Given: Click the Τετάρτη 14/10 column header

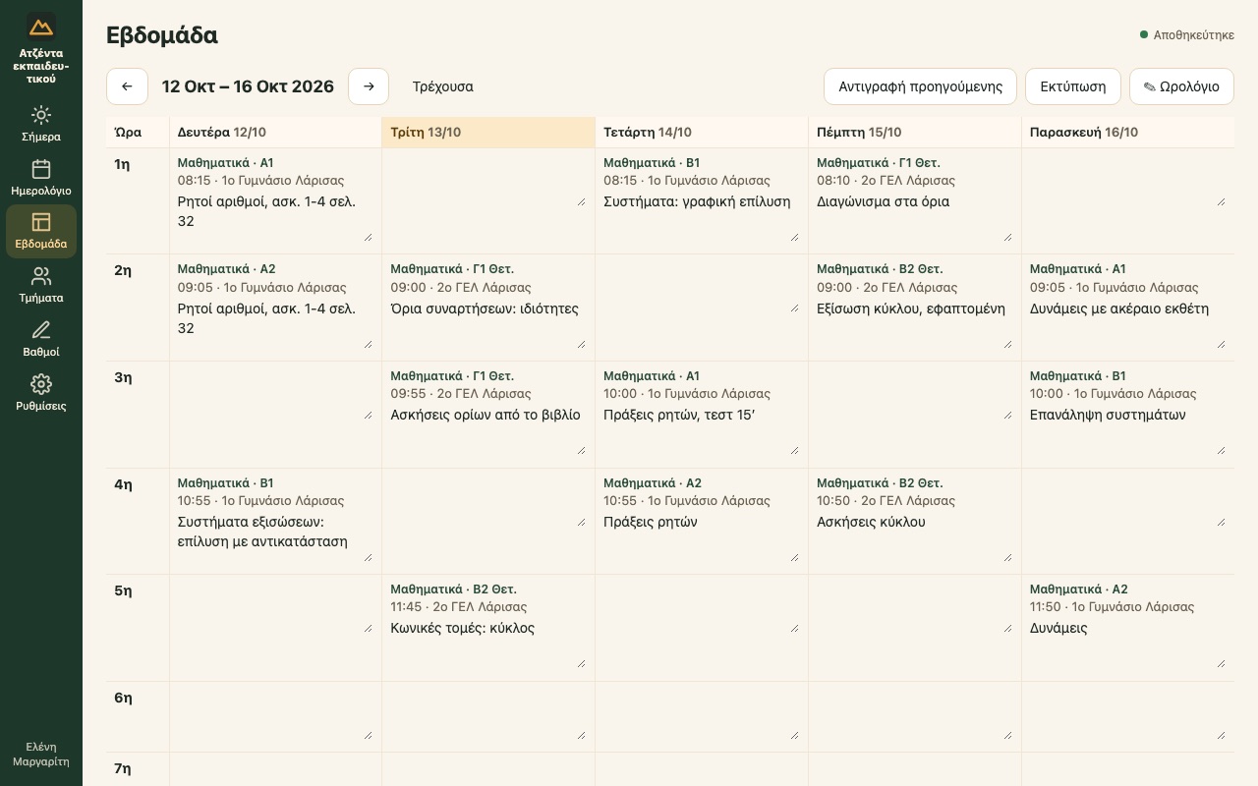Looking at the screenshot, I should pyautogui.click(x=702, y=133).
